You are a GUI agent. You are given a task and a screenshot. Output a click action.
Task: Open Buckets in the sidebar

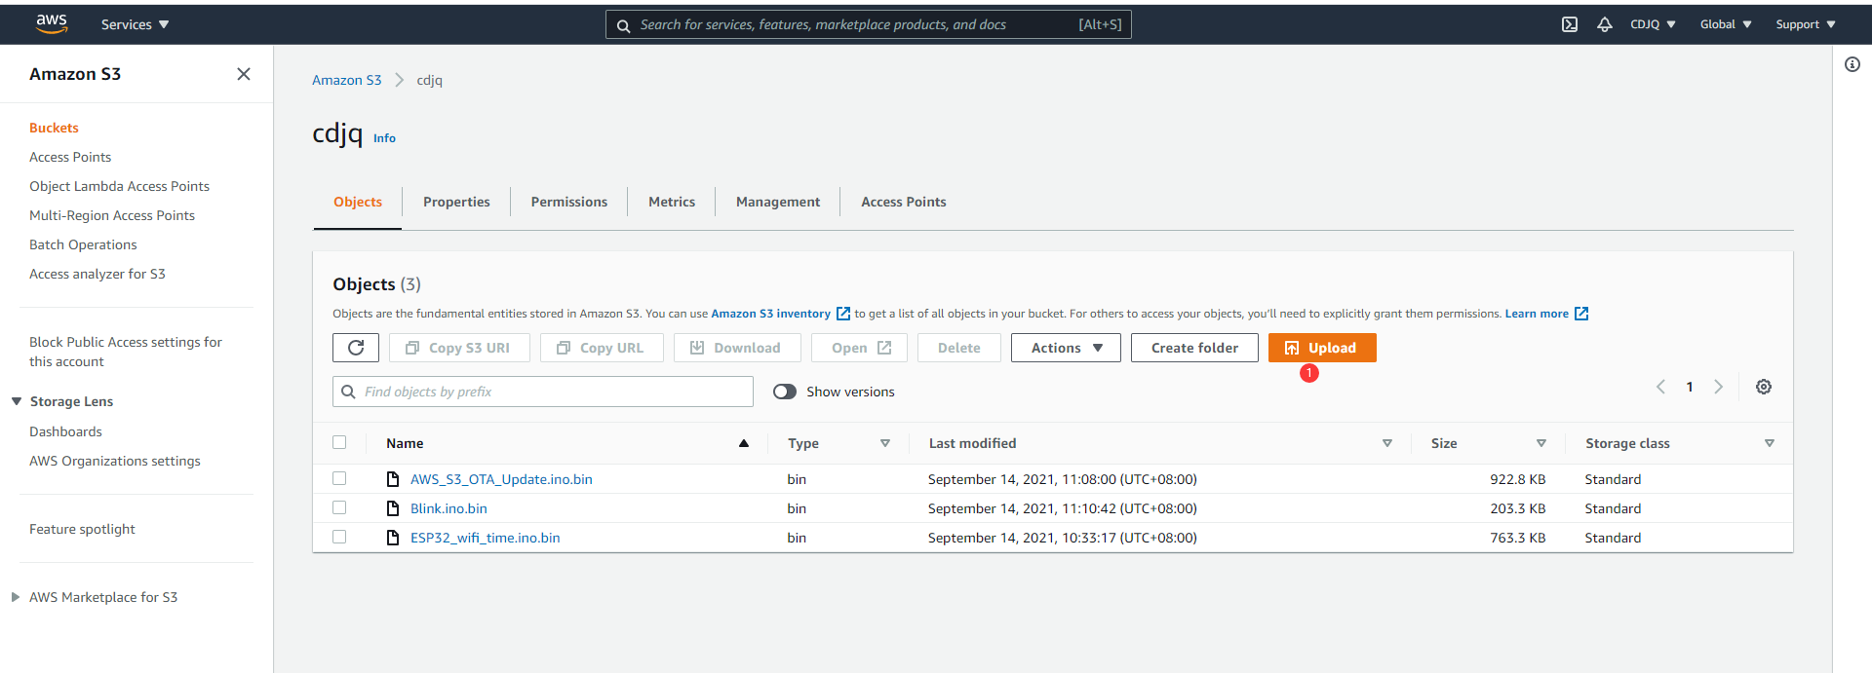click(x=54, y=128)
